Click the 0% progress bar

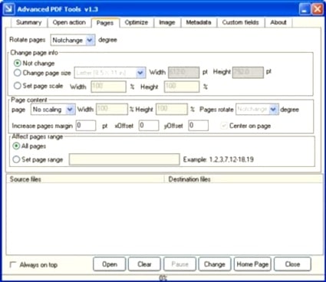click(x=163, y=277)
